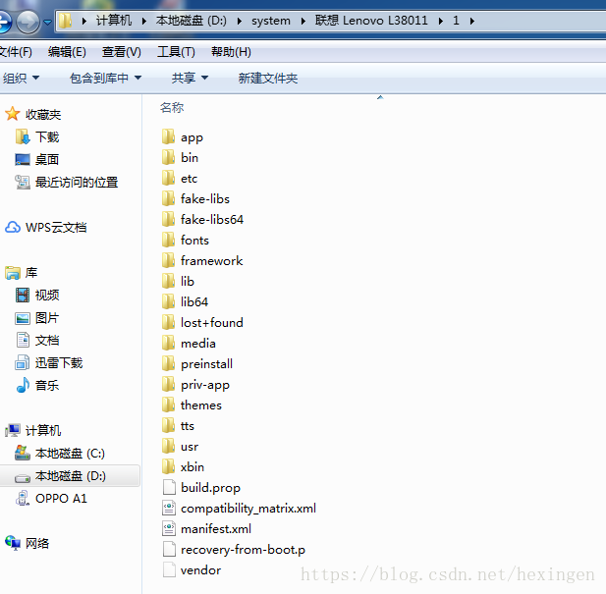Select the recovery-from-boot.p file icon
Image resolution: width=606 pixels, height=594 pixels.
point(169,549)
